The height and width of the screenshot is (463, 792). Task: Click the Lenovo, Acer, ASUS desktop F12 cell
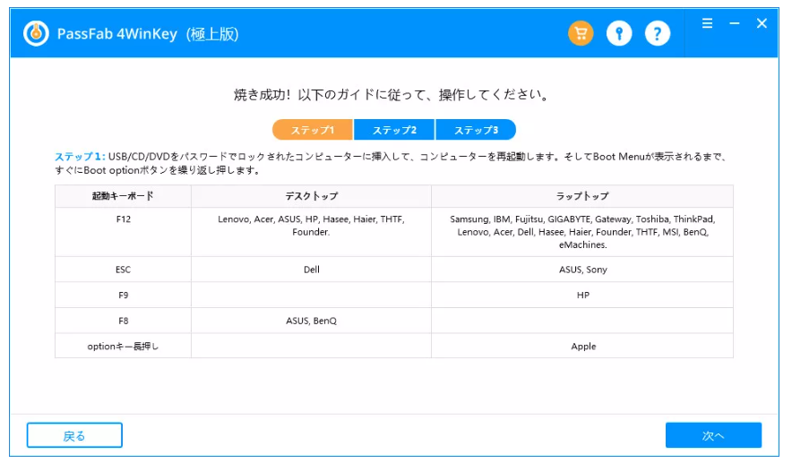click(311, 232)
